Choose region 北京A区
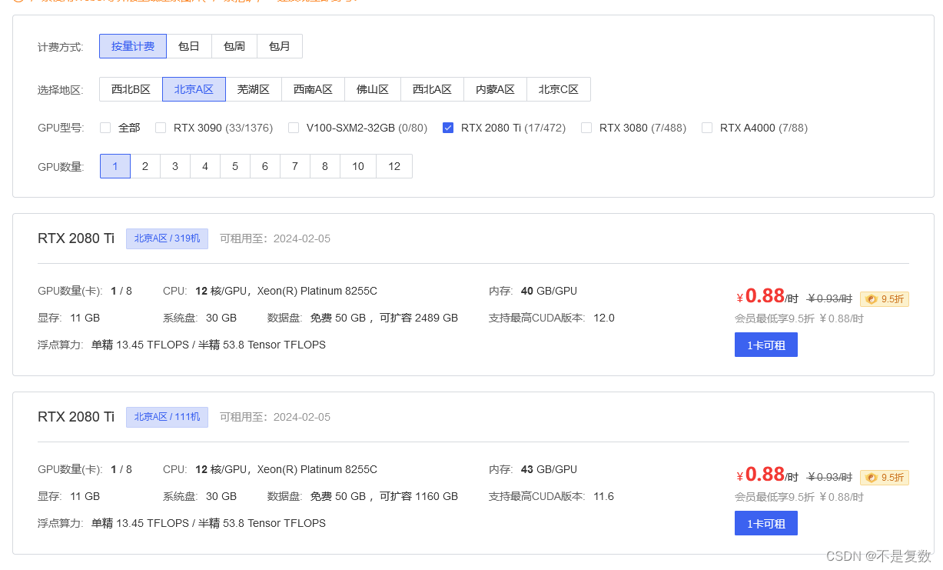943x570 pixels. point(194,89)
